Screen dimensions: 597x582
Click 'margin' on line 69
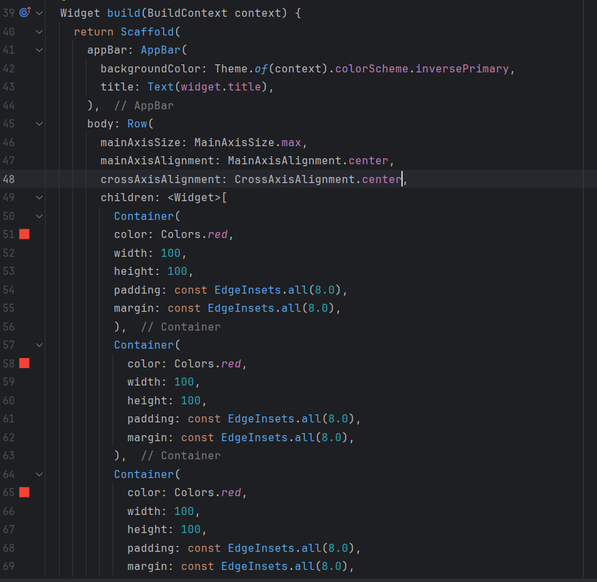[147, 567]
